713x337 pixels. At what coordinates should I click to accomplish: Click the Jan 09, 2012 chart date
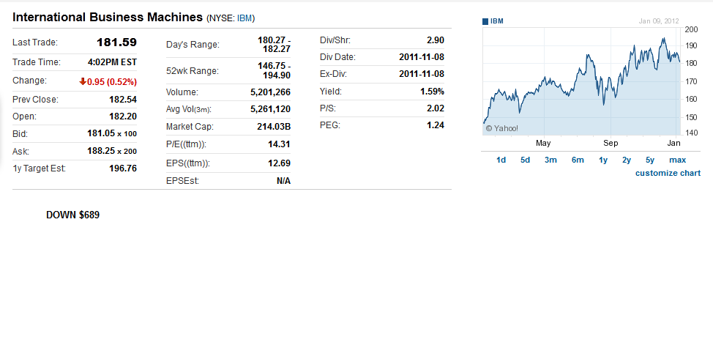pyautogui.click(x=658, y=21)
